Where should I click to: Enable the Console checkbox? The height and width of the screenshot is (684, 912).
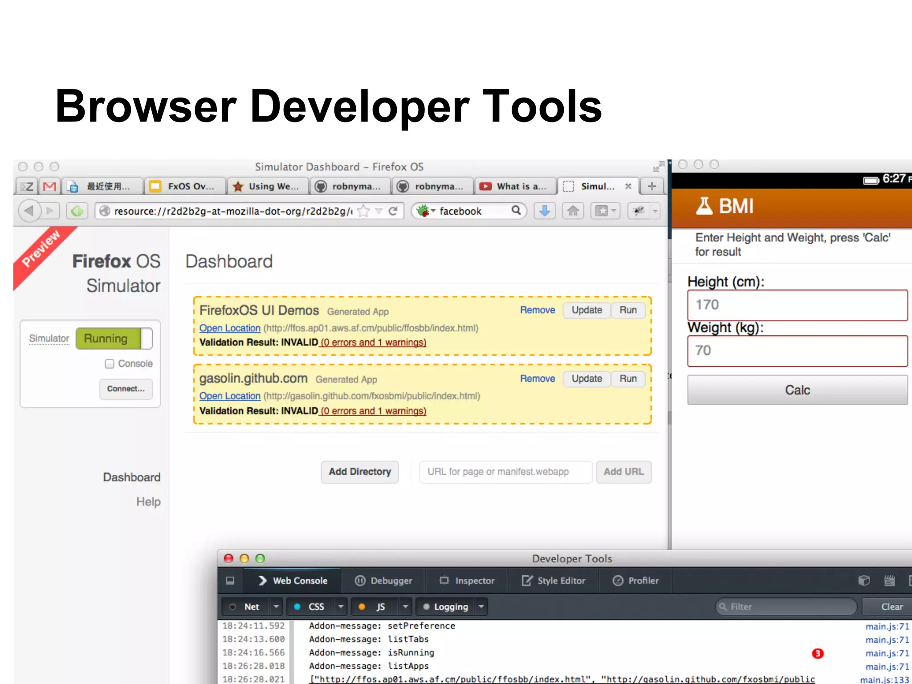109,364
